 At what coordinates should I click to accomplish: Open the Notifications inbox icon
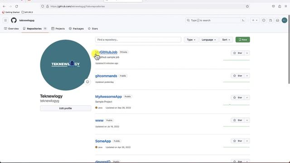[277, 20]
